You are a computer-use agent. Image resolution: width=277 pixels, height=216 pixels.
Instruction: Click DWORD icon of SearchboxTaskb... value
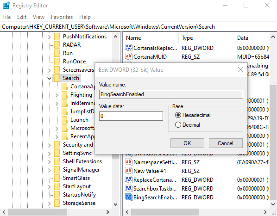(x=129, y=188)
